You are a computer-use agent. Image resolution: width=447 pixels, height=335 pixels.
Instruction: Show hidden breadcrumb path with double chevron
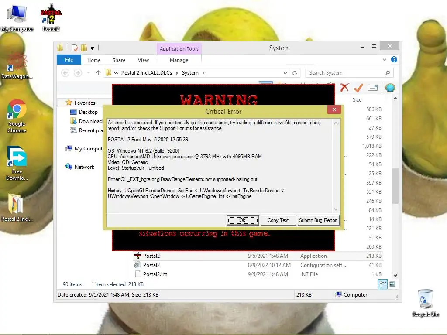[116, 73]
